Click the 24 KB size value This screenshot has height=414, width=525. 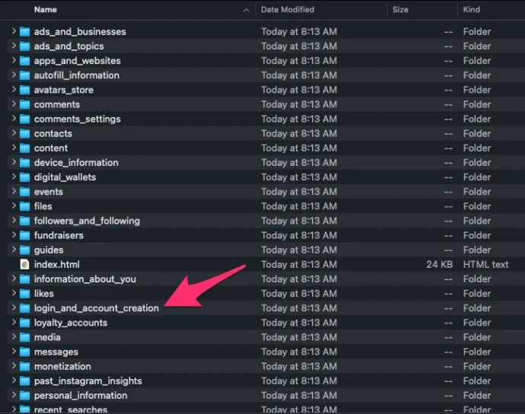point(440,265)
